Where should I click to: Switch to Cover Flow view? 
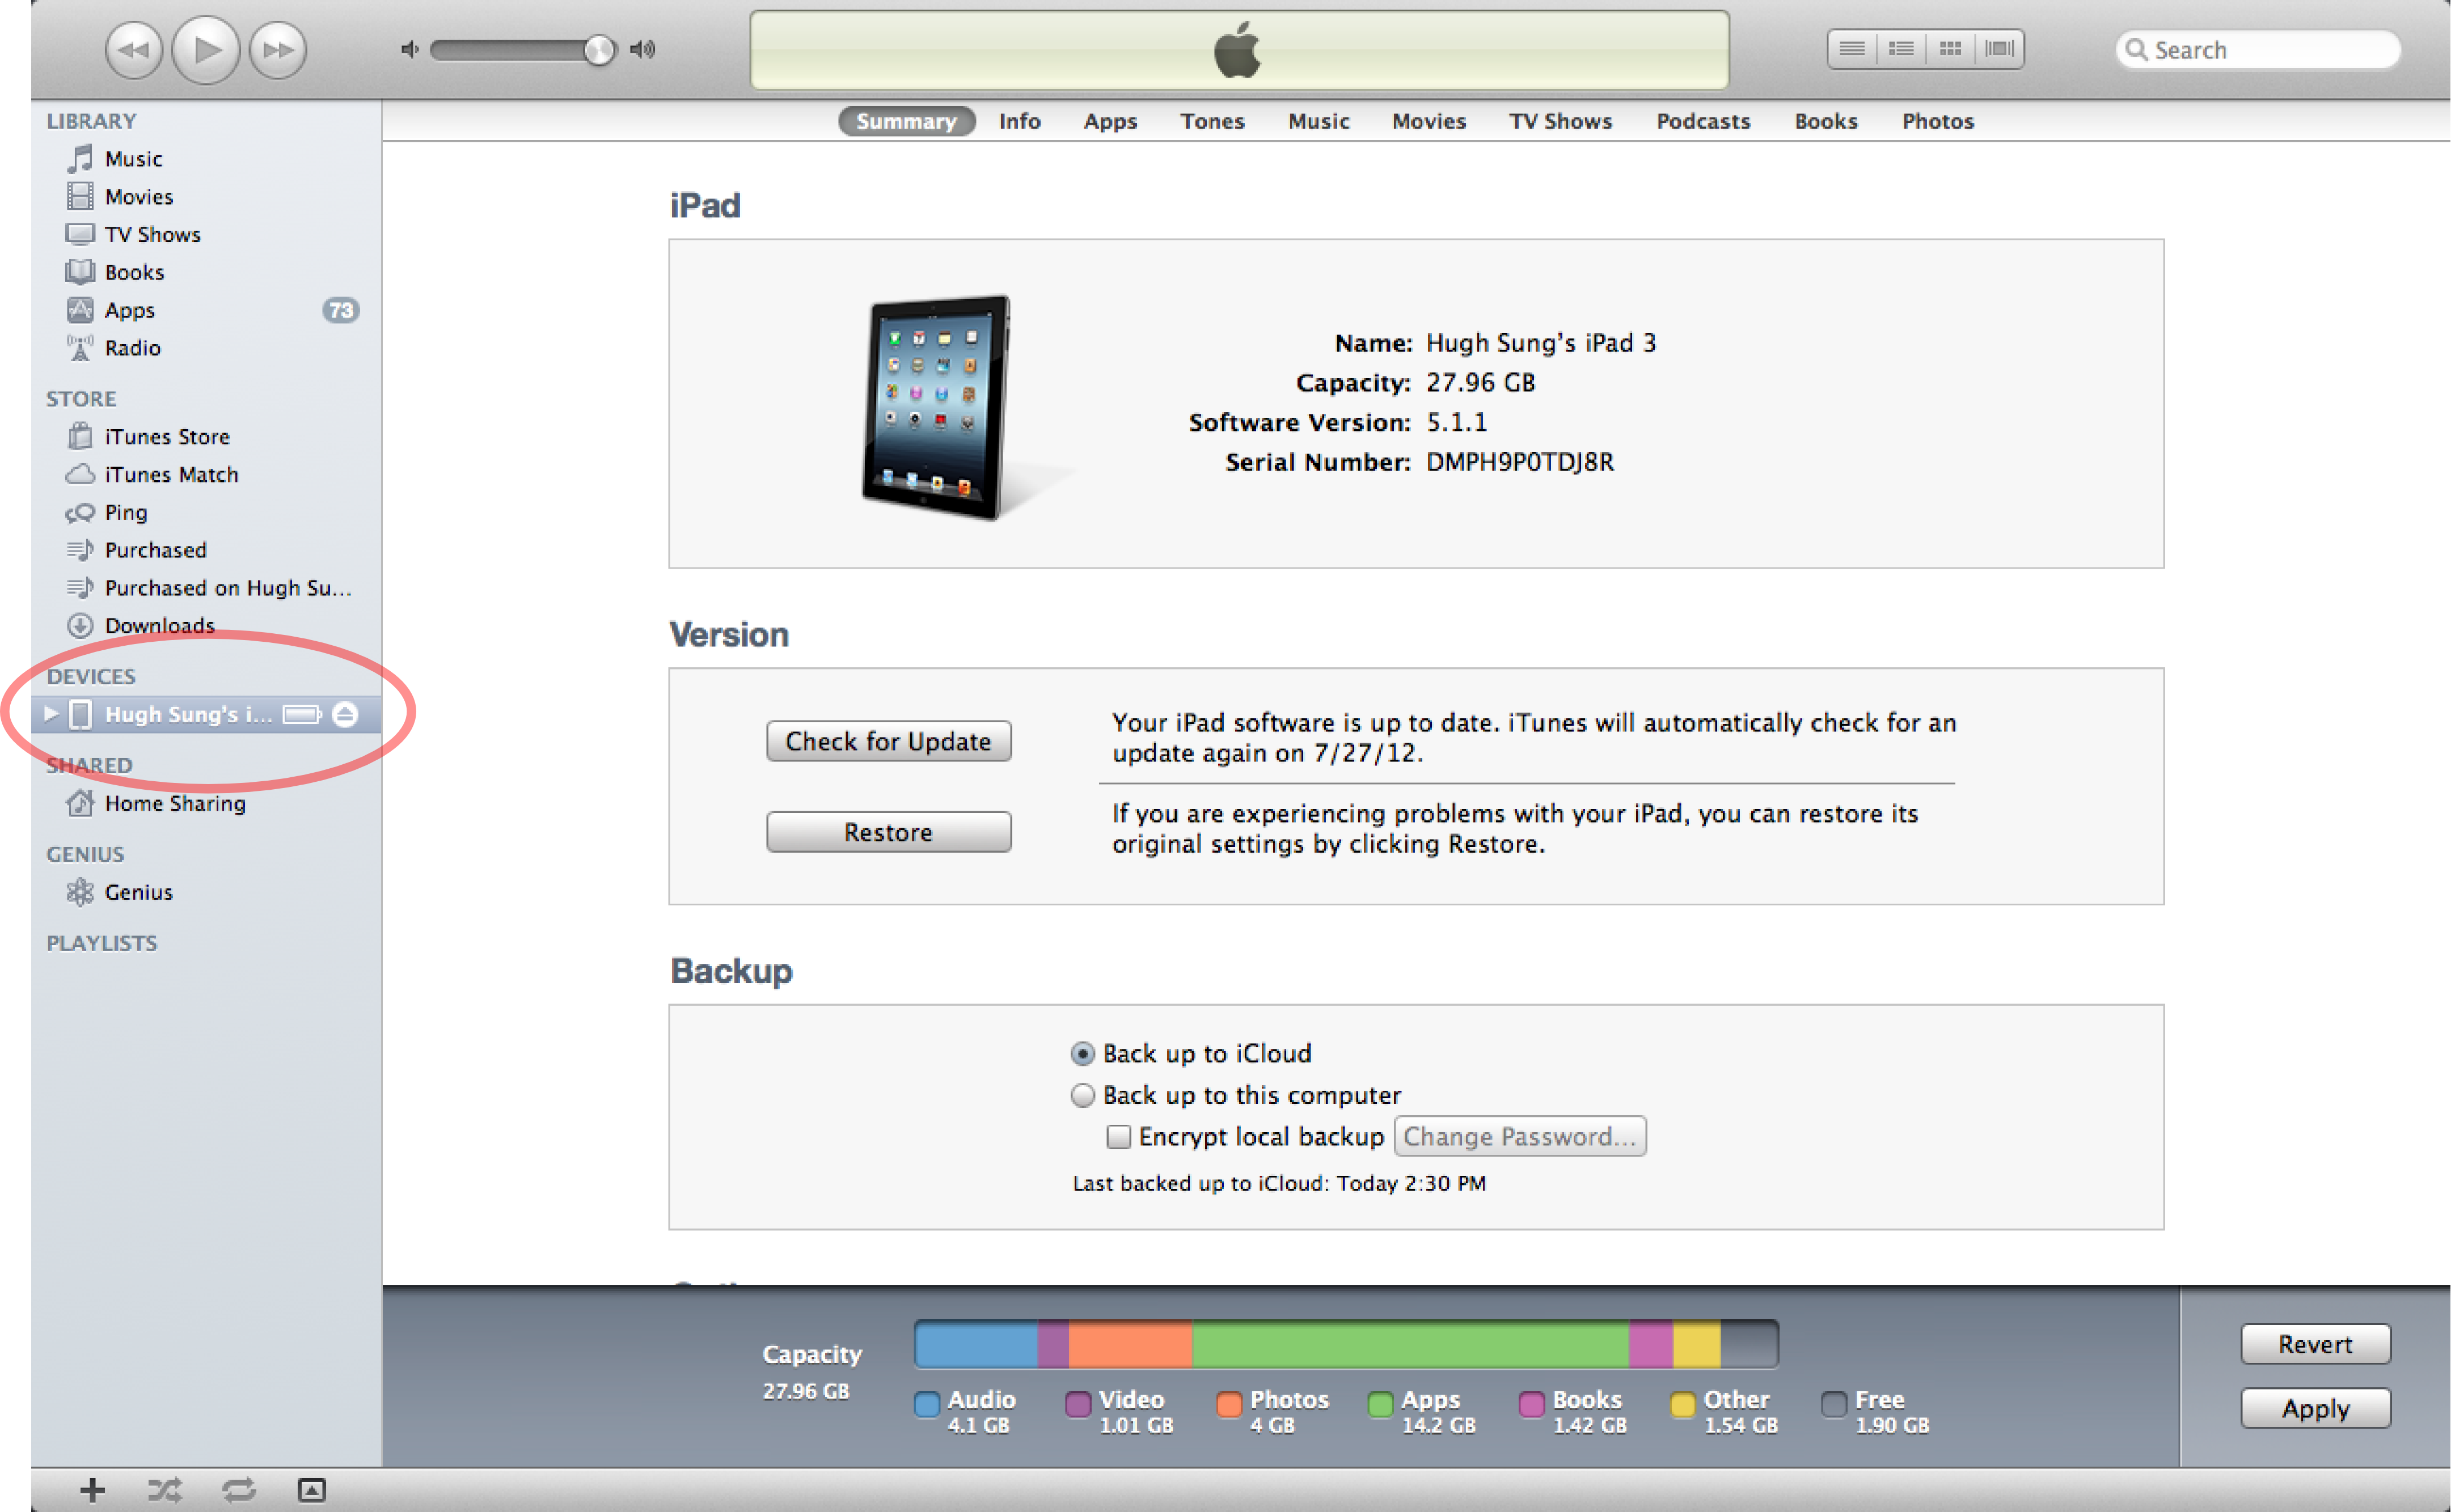point(1999,49)
